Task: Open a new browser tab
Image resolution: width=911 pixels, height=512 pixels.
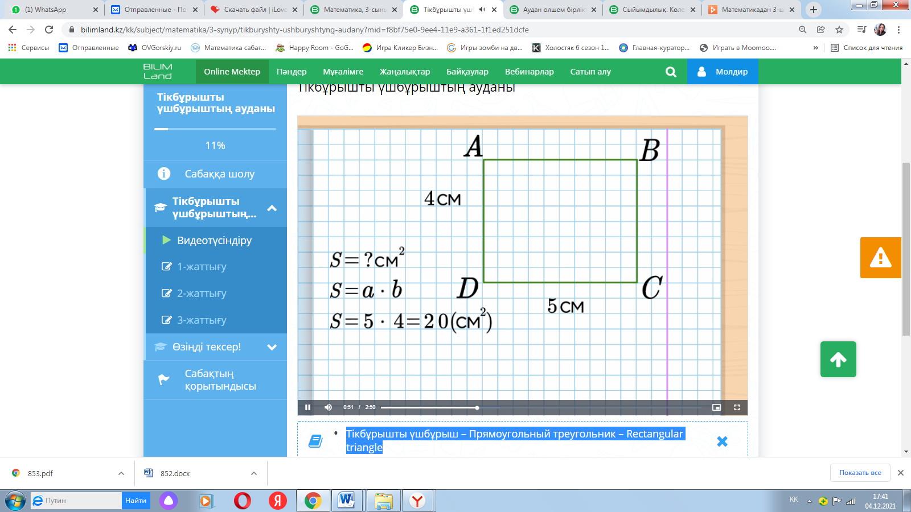Action: 814,10
